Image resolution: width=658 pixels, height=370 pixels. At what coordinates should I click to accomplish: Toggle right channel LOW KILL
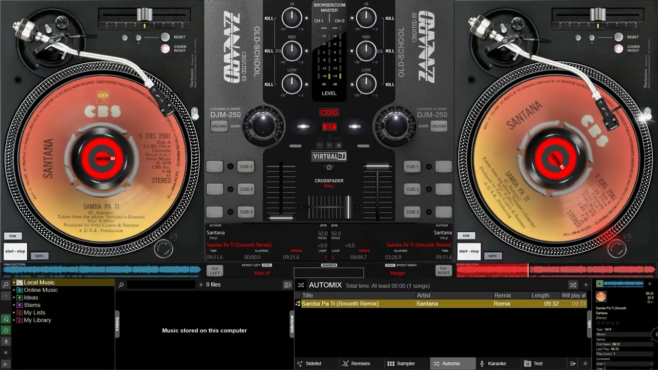point(390,84)
